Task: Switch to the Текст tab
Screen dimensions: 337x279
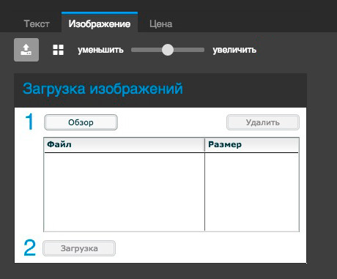Action: [37, 24]
